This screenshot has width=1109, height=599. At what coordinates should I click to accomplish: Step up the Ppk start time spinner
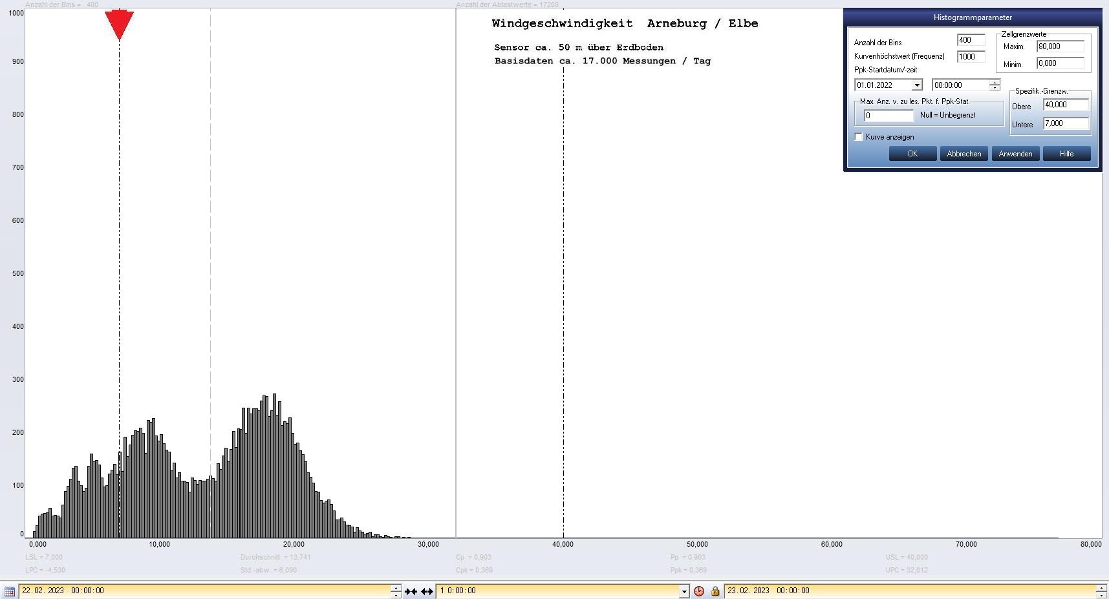995,82
